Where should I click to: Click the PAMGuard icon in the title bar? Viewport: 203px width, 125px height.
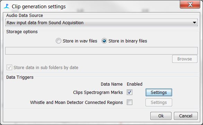tap(7, 6)
